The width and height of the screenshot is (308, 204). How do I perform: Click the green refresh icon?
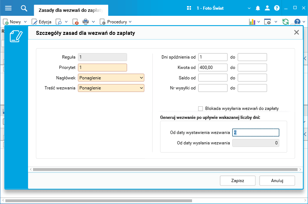pyautogui.click(x=285, y=22)
